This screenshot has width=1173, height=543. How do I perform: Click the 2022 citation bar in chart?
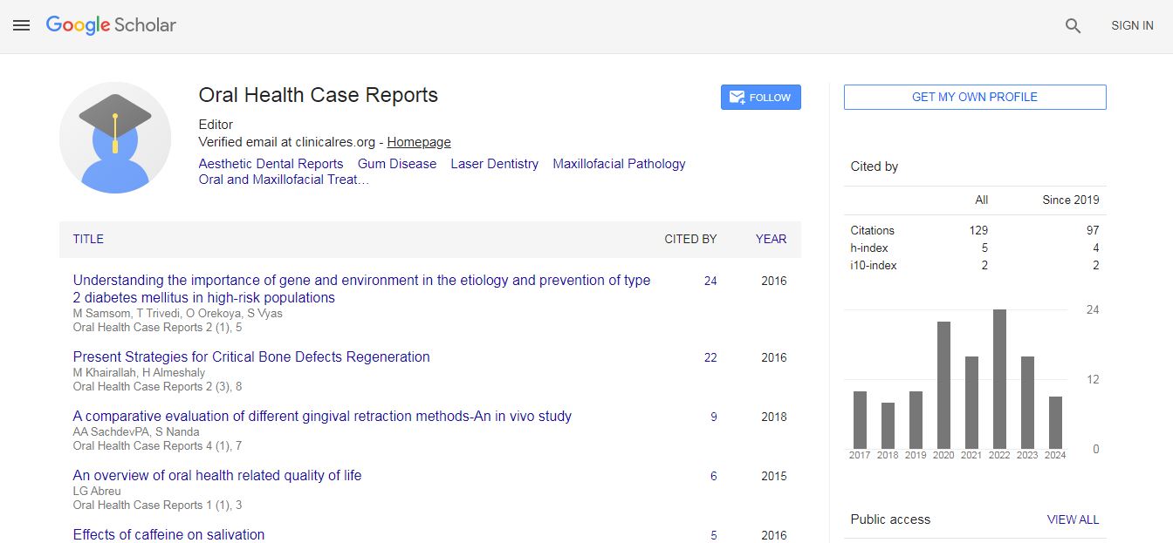click(x=999, y=379)
